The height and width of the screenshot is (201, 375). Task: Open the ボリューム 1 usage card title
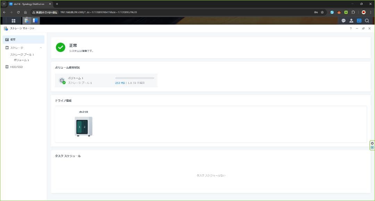[x=76, y=78]
